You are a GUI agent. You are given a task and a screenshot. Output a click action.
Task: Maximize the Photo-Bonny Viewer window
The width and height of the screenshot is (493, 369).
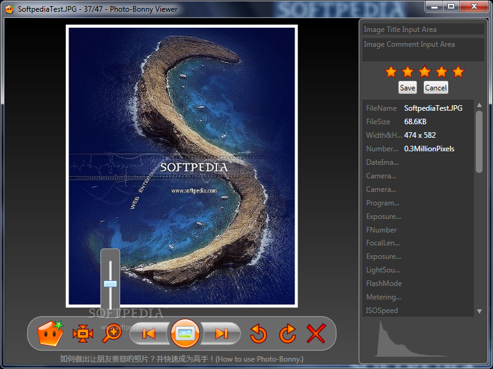pos(451,6)
